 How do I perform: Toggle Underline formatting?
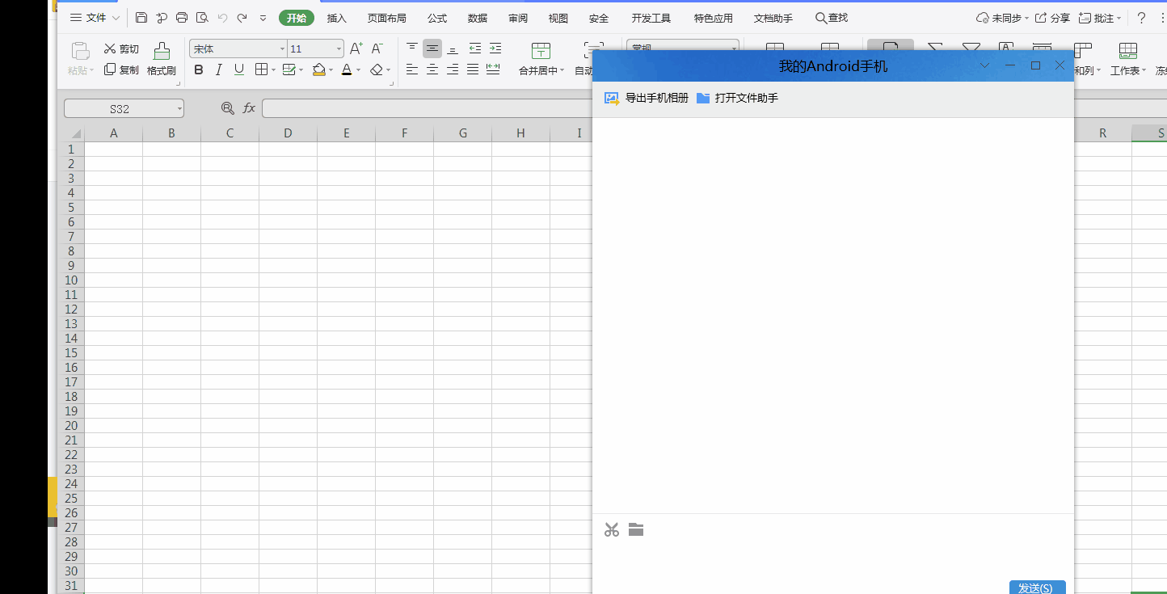pyautogui.click(x=239, y=70)
